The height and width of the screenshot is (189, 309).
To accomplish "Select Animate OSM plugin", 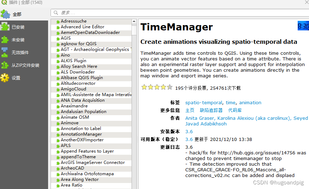I will (x=91, y=117).
